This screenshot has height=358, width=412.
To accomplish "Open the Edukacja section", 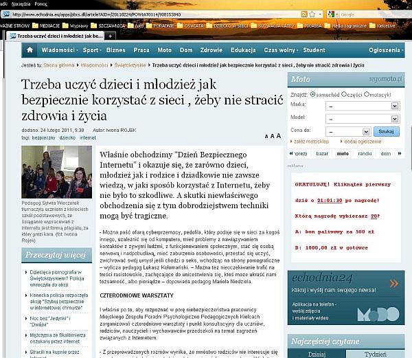I will pyautogui.click(x=243, y=50).
